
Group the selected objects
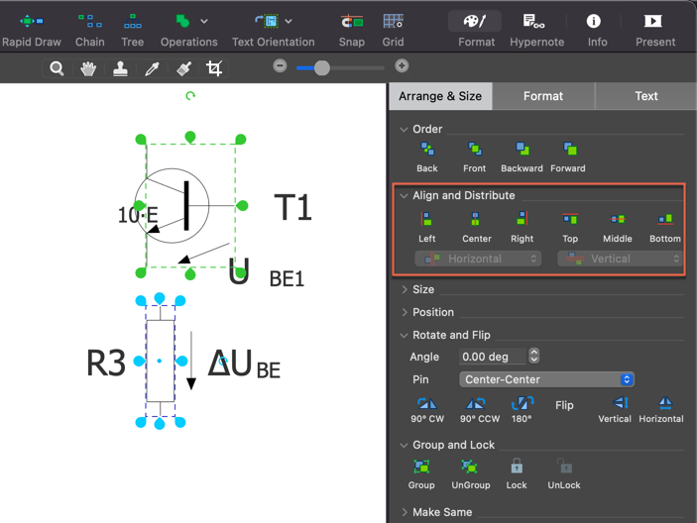click(421, 468)
